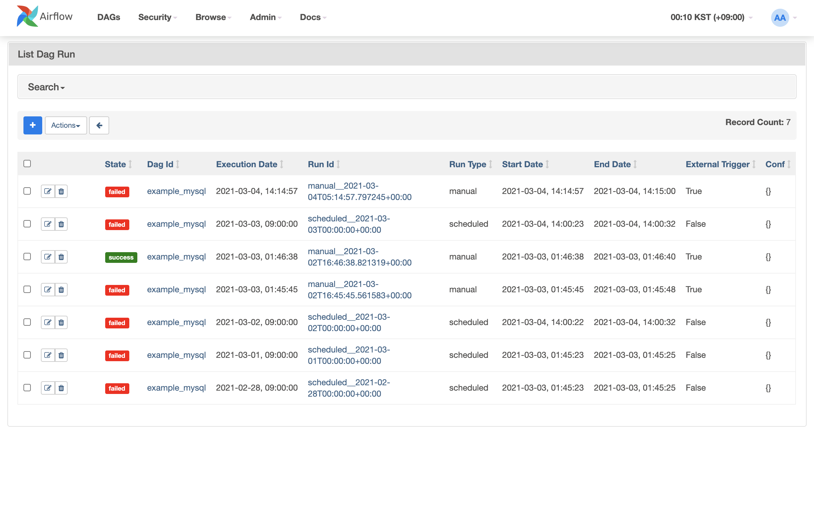Sort by Run Type column
Screen dimensions: 814x509
[471, 164]
